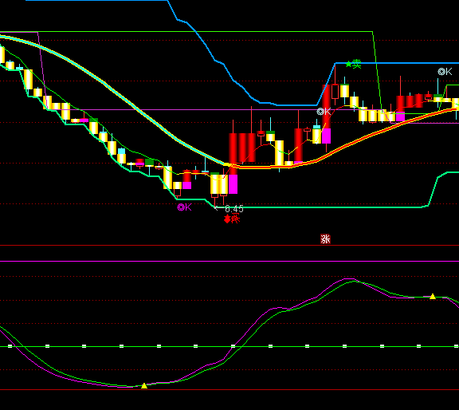Click the magenta OK signal marker

pos(184,207)
